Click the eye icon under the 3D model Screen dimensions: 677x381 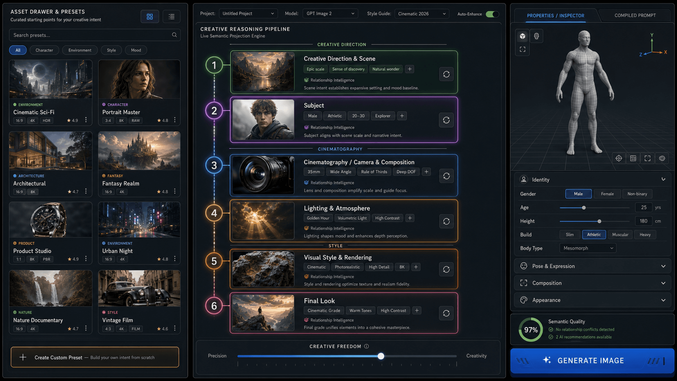[x=662, y=158]
